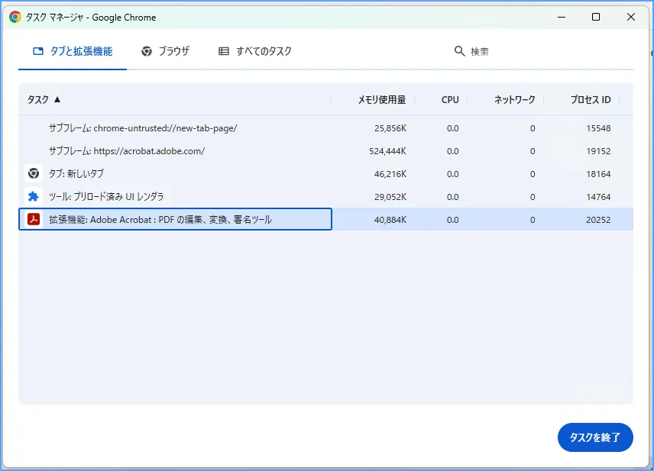Click memory value 46,216K
The width and height of the screenshot is (654, 471).
(x=390, y=174)
